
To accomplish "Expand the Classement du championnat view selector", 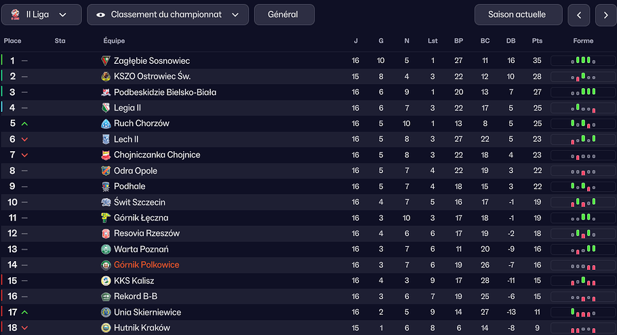I will (167, 14).
